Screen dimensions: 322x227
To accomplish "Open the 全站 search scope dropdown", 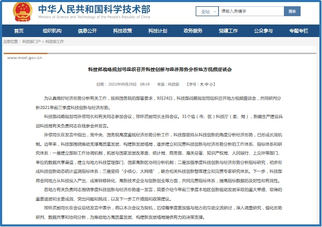I will (x=207, y=11).
